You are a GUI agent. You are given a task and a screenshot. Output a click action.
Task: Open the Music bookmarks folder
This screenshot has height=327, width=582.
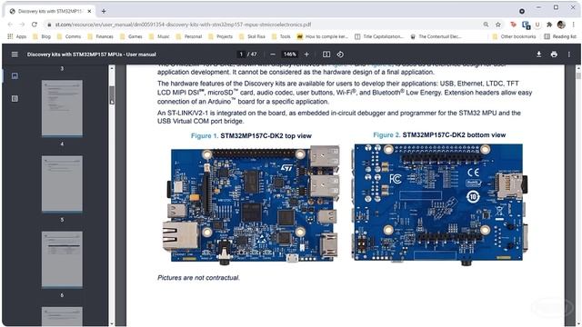160,36
